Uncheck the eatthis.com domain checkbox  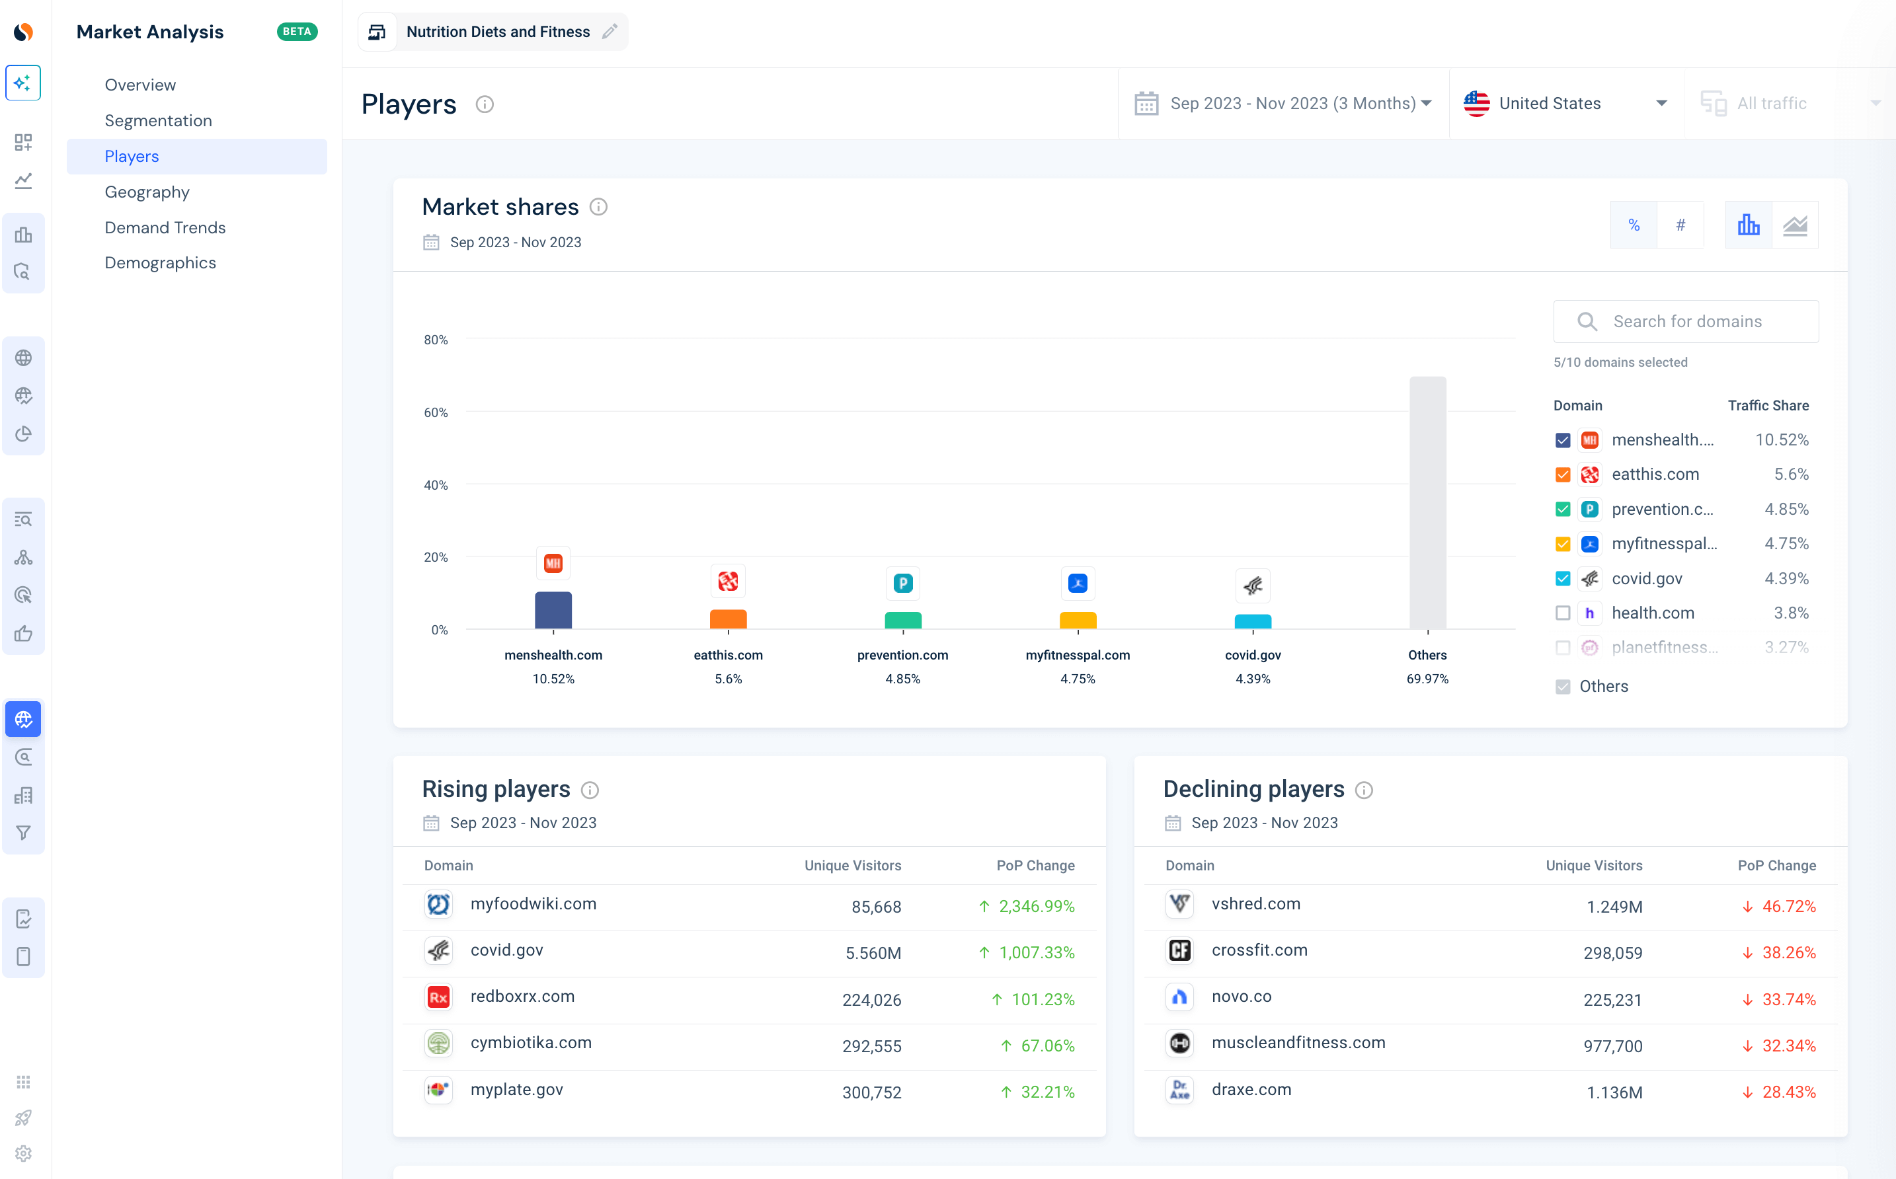(x=1563, y=474)
